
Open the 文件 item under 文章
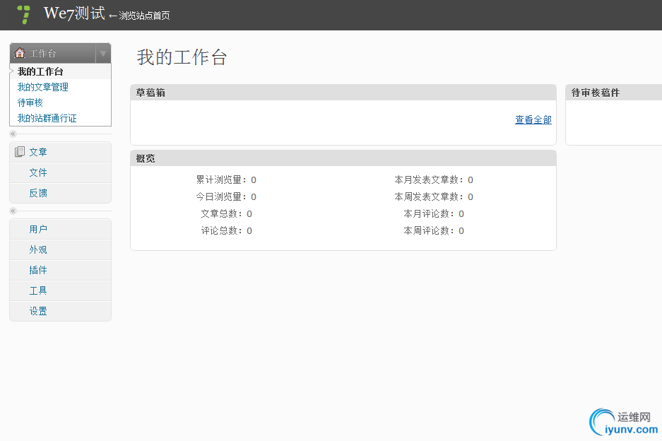click(39, 172)
